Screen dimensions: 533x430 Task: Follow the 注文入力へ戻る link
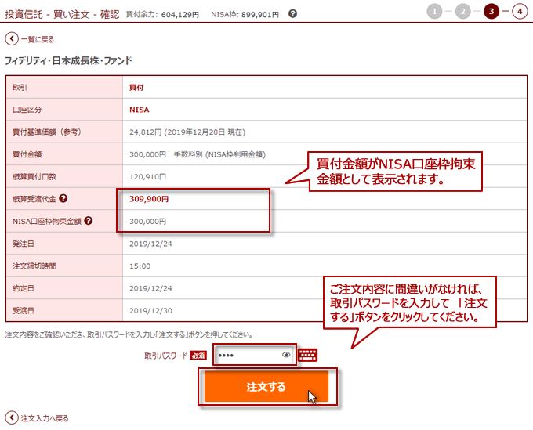(x=45, y=418)
